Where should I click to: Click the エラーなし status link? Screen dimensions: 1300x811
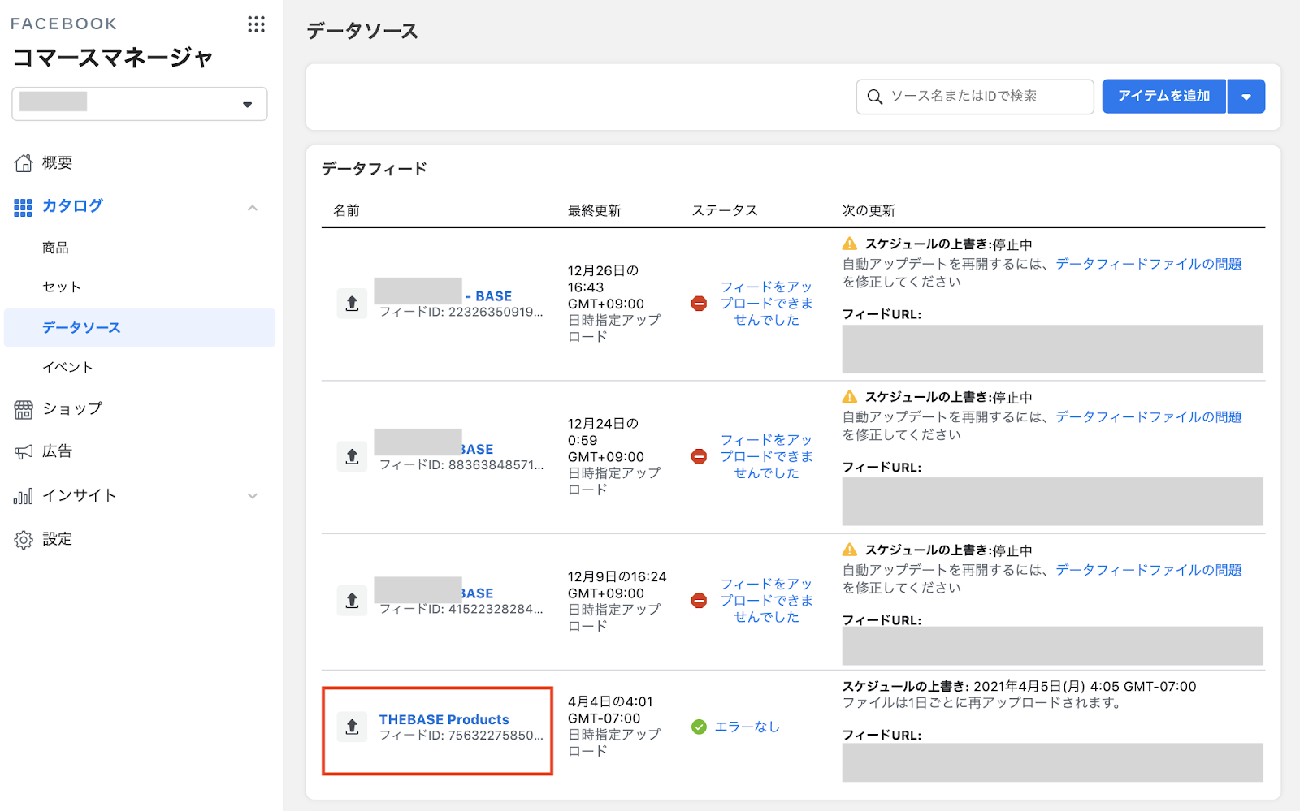point(747,727)
